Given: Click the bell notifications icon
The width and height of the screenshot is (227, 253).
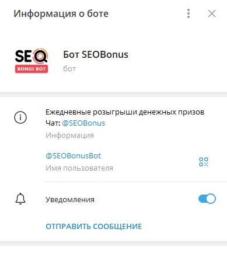Looking at the screenshot, I should 20,199.
